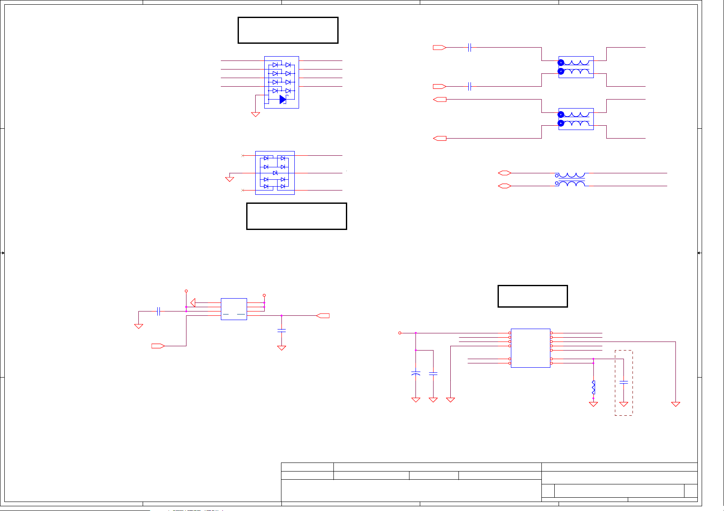Click the series capacitor on the topmost signal line
This screenshot has height=511, width=724.
coord(470,48)
